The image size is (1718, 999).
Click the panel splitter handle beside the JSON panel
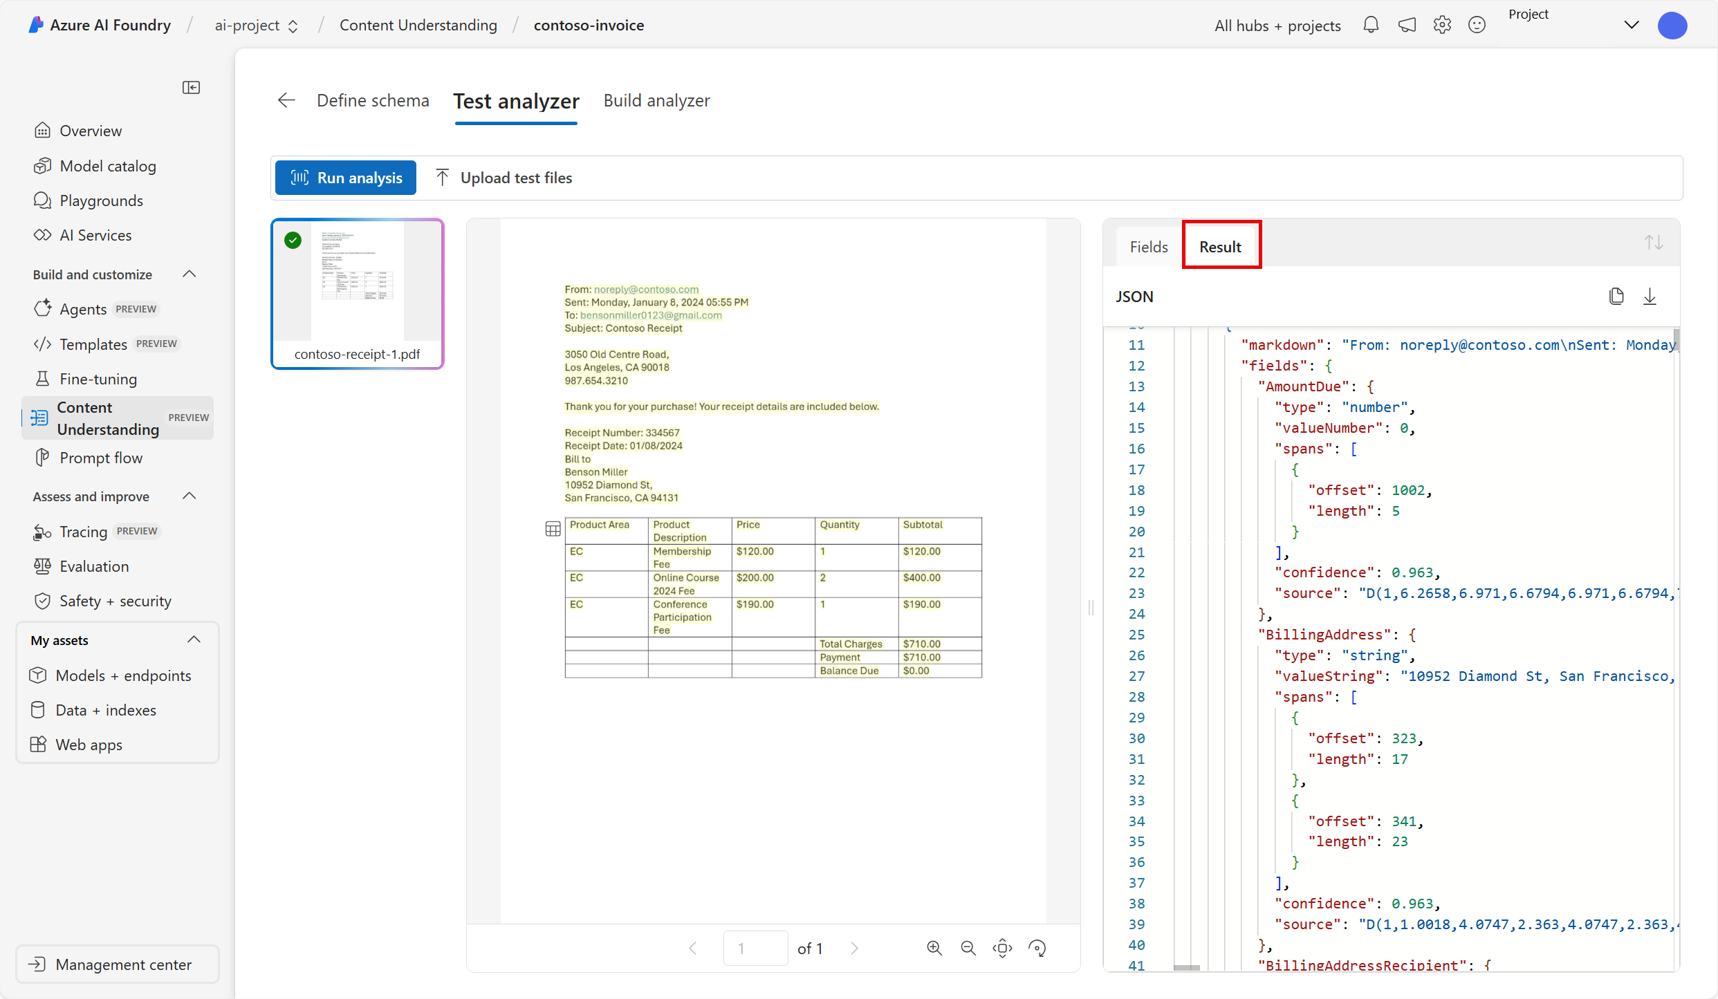tap(1091, 608)
